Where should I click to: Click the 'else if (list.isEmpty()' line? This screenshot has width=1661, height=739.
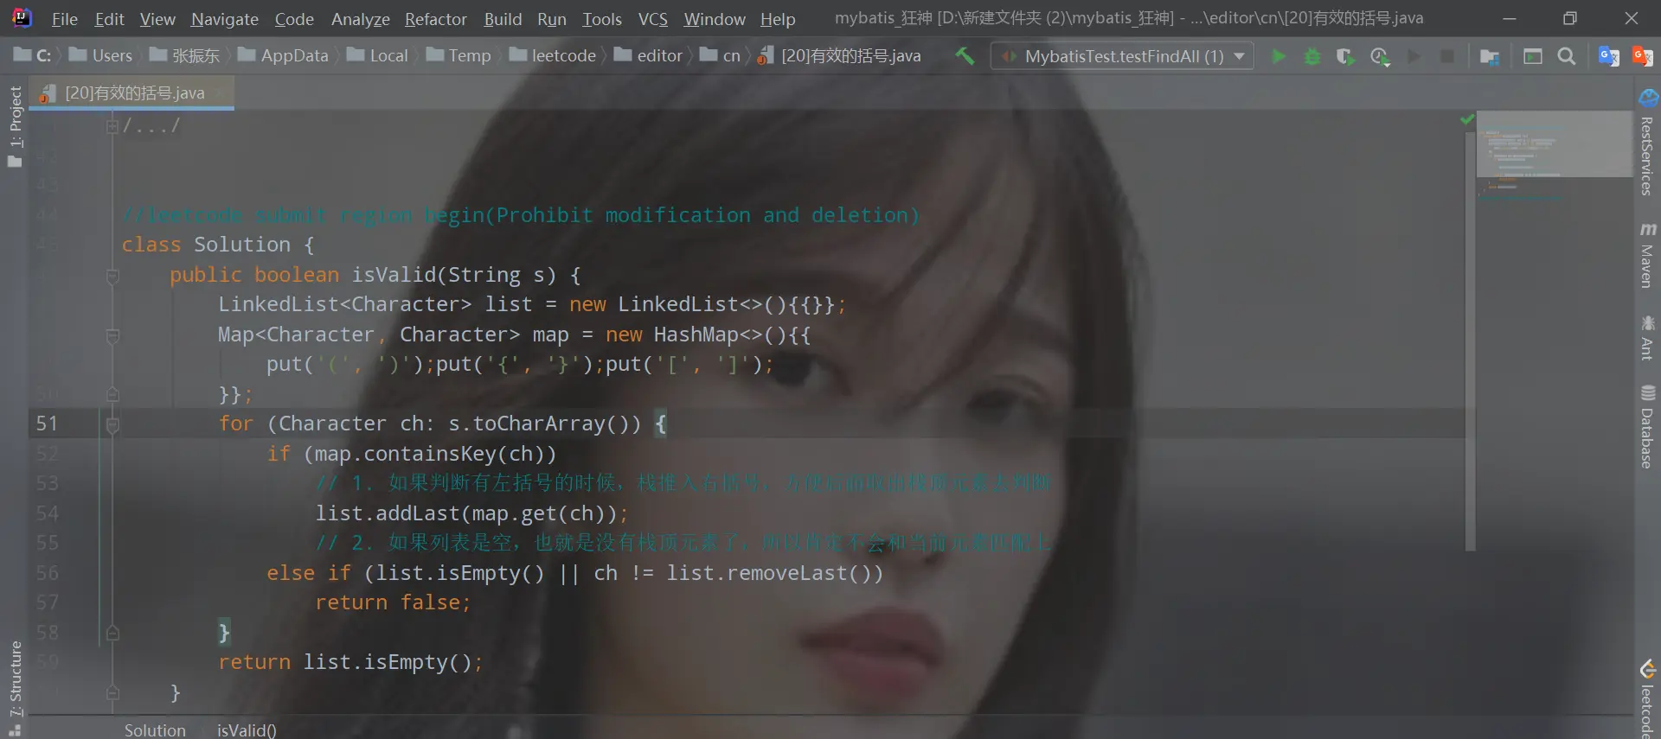[575, 574]
